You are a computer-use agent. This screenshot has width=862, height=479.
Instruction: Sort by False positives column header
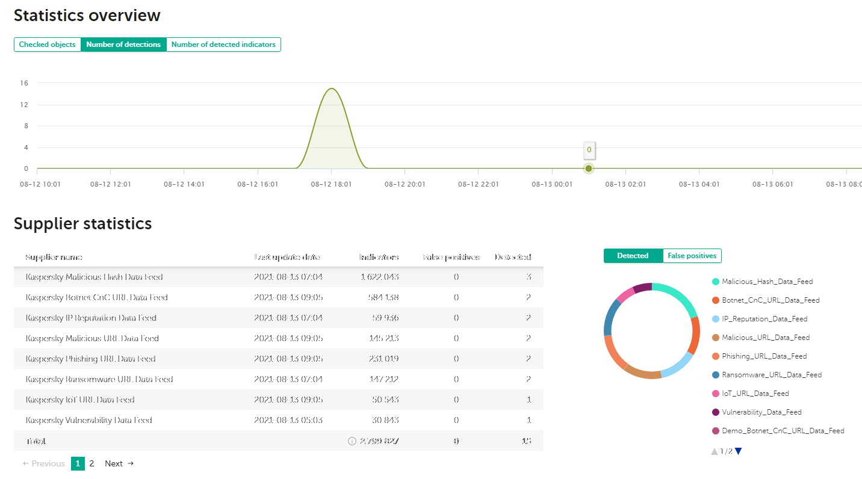pos(451,257)
